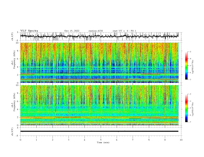Click the '-5' tick on lower color bar
The width and height of the screenshot is (204, 157).
(190, 108)
